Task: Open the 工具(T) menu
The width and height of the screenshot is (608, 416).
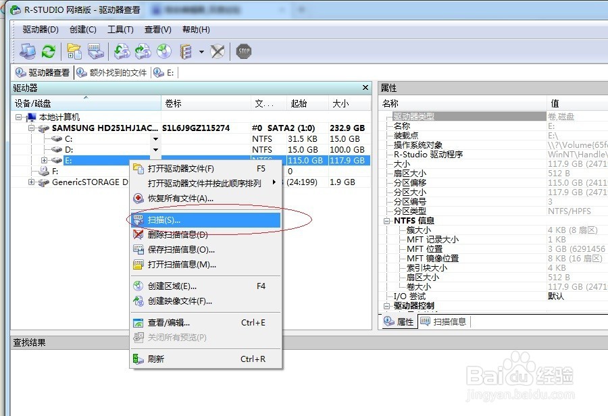Action: (x=121, y=30)
